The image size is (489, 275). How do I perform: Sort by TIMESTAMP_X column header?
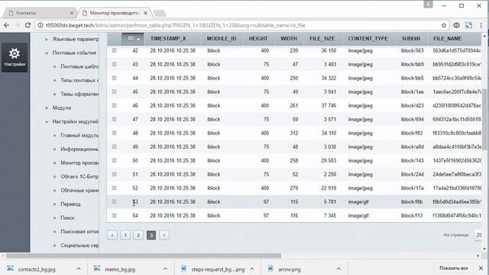(x=168, y=39)
